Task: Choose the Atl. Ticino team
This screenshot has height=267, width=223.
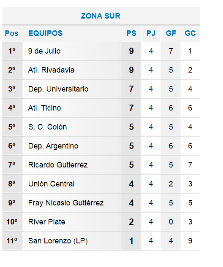Action: tap(44, 108)
